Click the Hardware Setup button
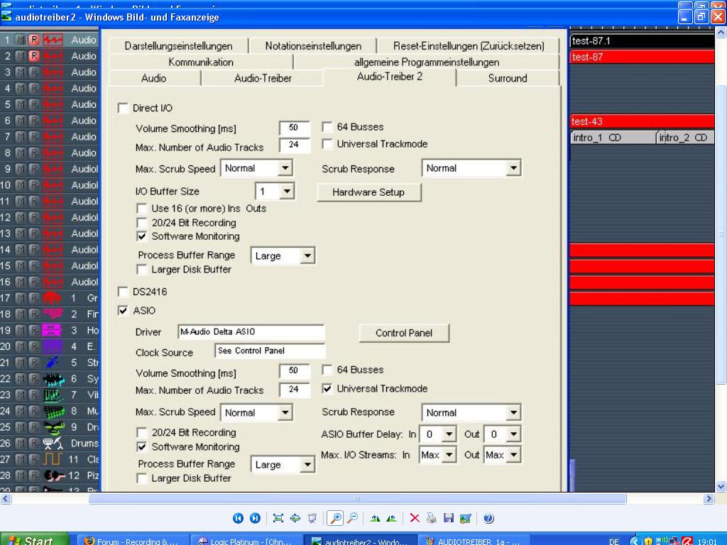Viewport: 727px width, 545px height. coord(369,192)
